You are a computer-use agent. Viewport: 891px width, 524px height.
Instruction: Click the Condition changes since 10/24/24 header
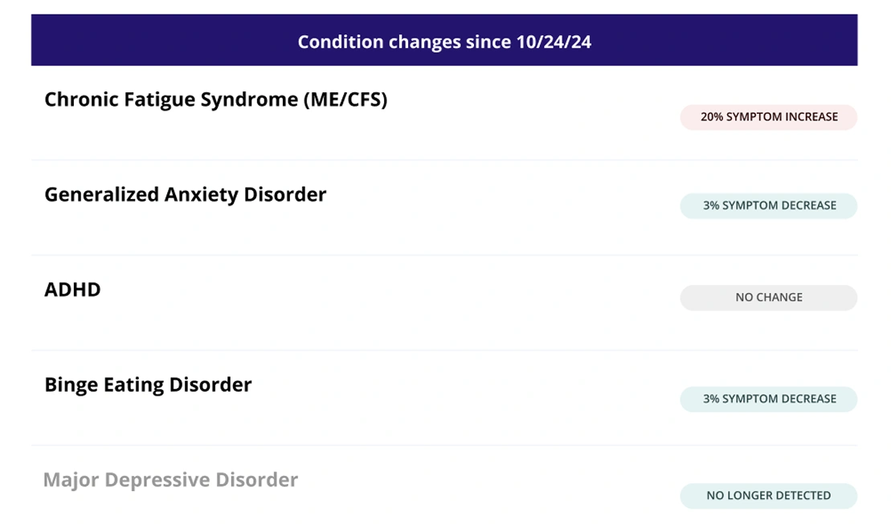444,40
